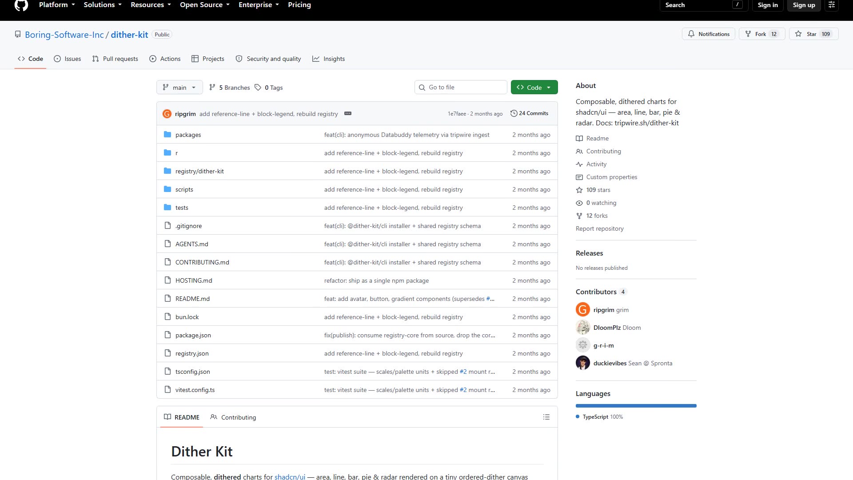853x480 pixels.
Task: Click the ripgrim avatar in Contributors
Action: click(583, 309)
